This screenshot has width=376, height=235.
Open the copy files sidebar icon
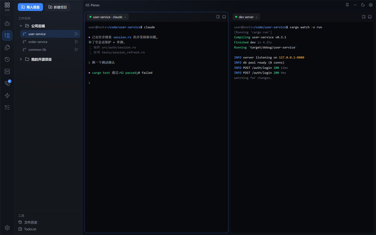pyautogui.click(x=7, y=47)
